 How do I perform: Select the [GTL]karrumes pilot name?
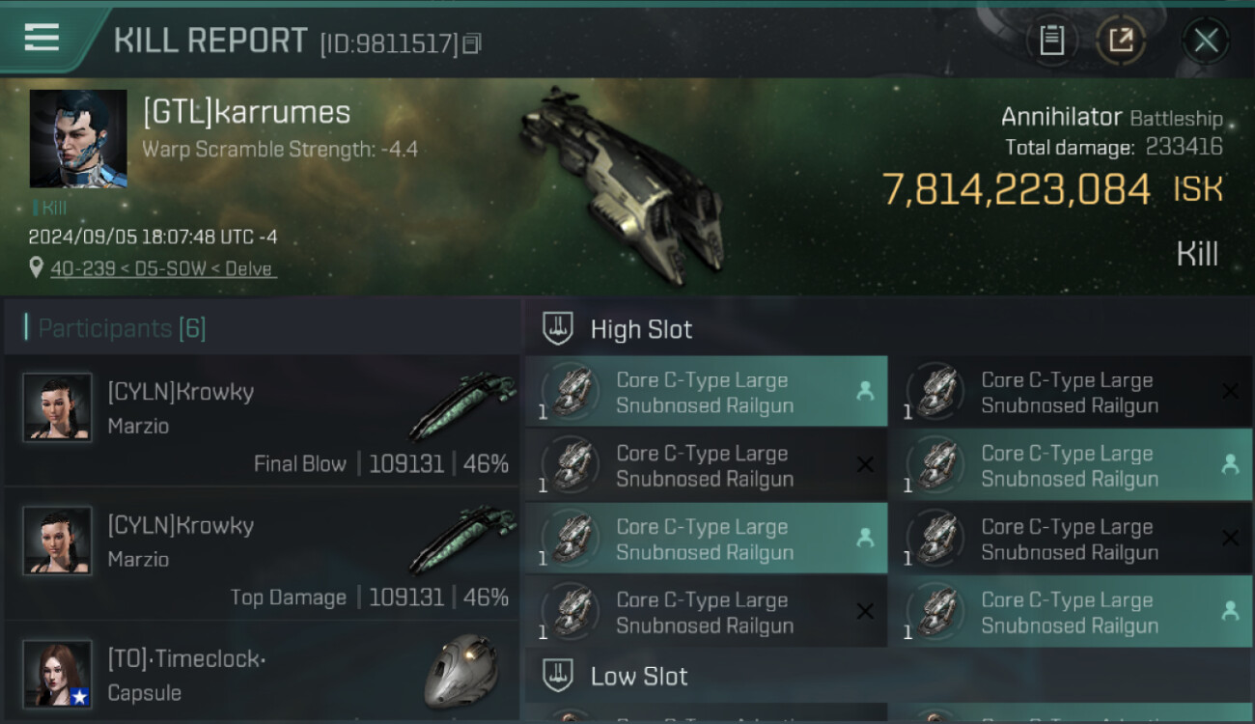[246, 112]
